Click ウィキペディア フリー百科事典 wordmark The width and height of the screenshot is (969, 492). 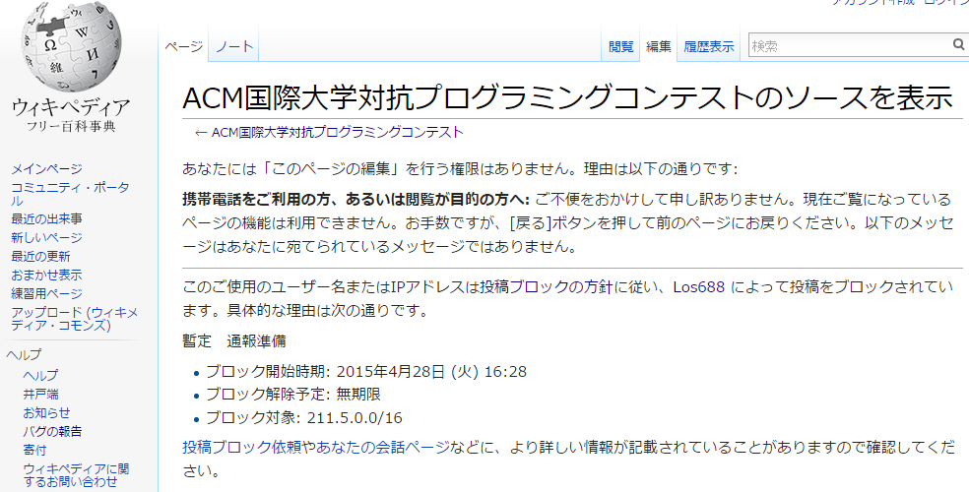click(x=72, y=115)
